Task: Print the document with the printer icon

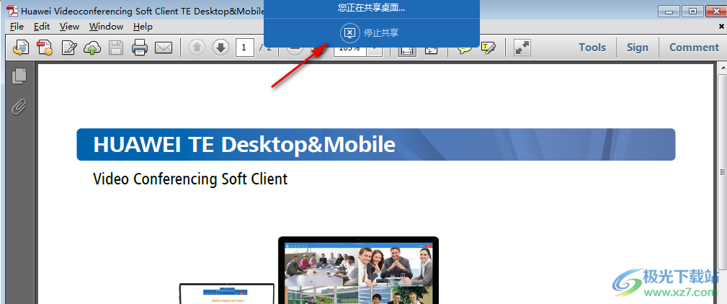Action: coord(140,48)
